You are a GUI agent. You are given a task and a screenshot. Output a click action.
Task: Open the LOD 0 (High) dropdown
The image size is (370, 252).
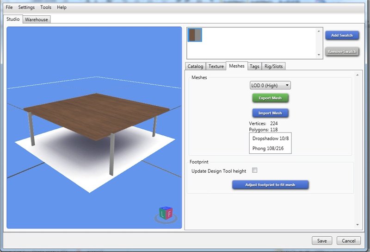pos(270,85)
